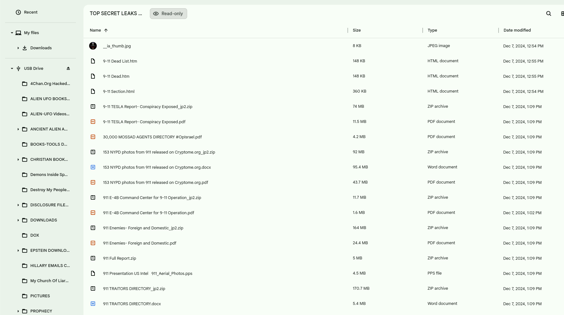
Task: Click zip icon of 153 NYPD photos jp2.zip
Action: pos(93,152)
